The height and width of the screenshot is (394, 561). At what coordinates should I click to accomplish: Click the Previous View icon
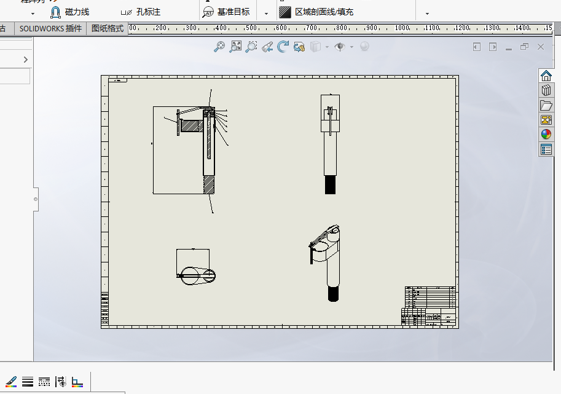(x=267, y=47)
